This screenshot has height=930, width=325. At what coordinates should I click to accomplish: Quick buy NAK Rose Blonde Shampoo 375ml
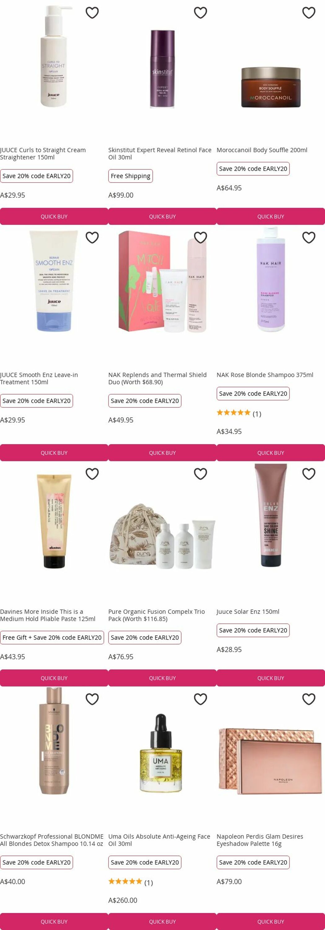(x=270, y=453)
